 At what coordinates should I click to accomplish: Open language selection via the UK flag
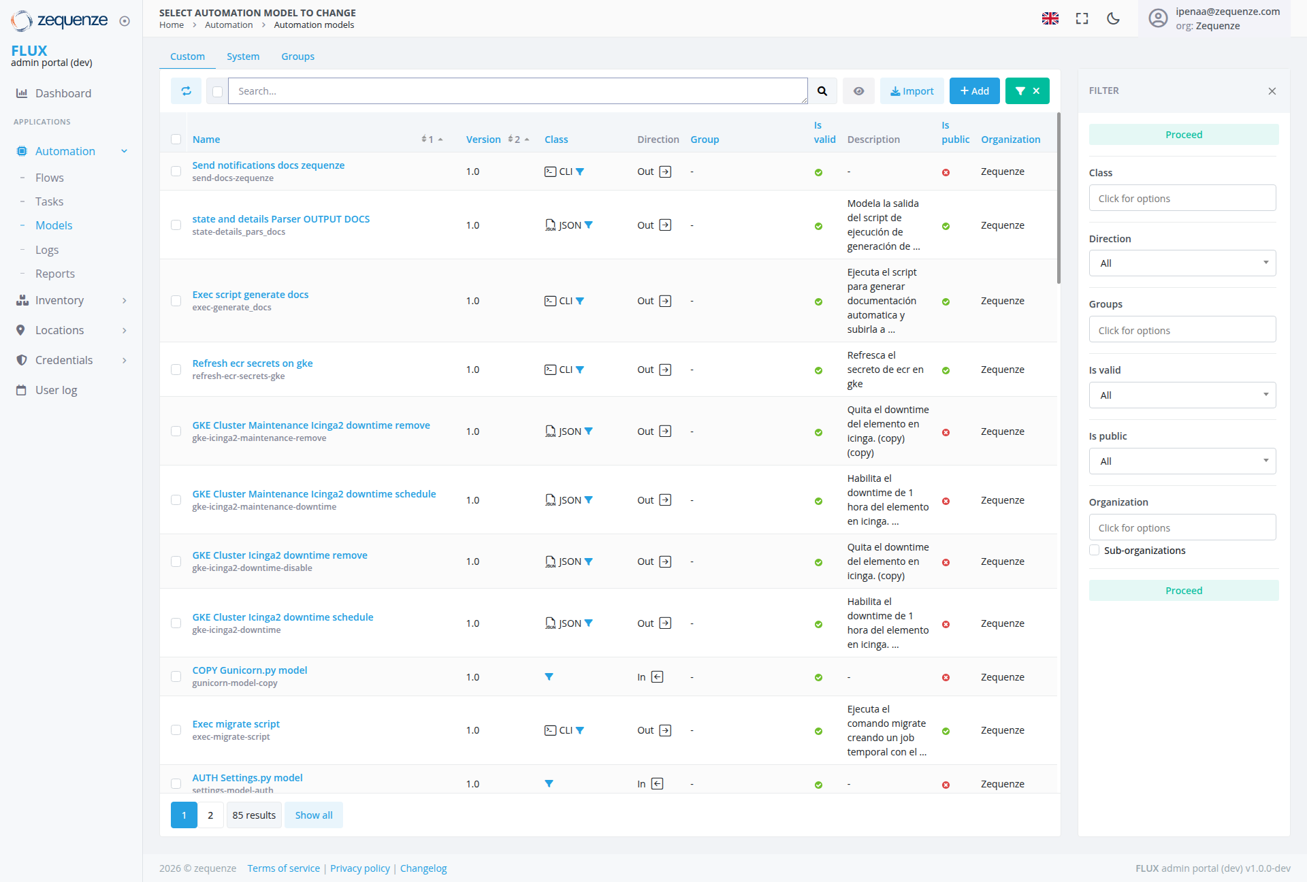click(x=1050, y=18)
